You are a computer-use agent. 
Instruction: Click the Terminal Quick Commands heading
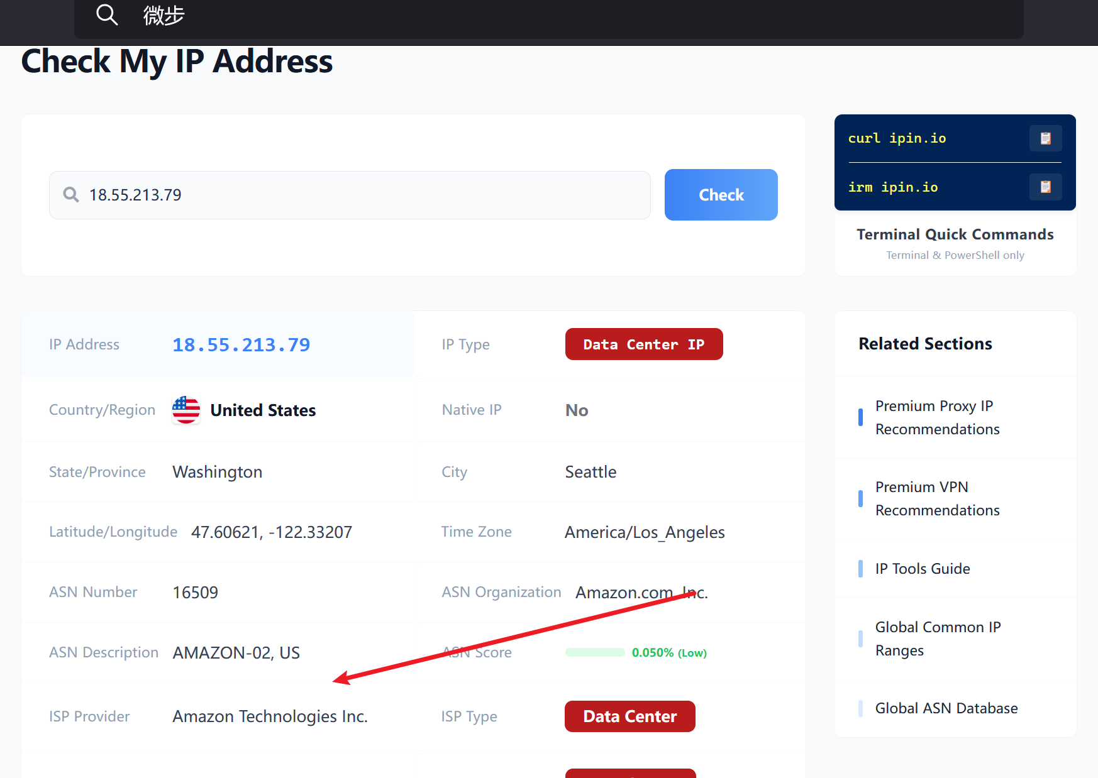[955, 234]
